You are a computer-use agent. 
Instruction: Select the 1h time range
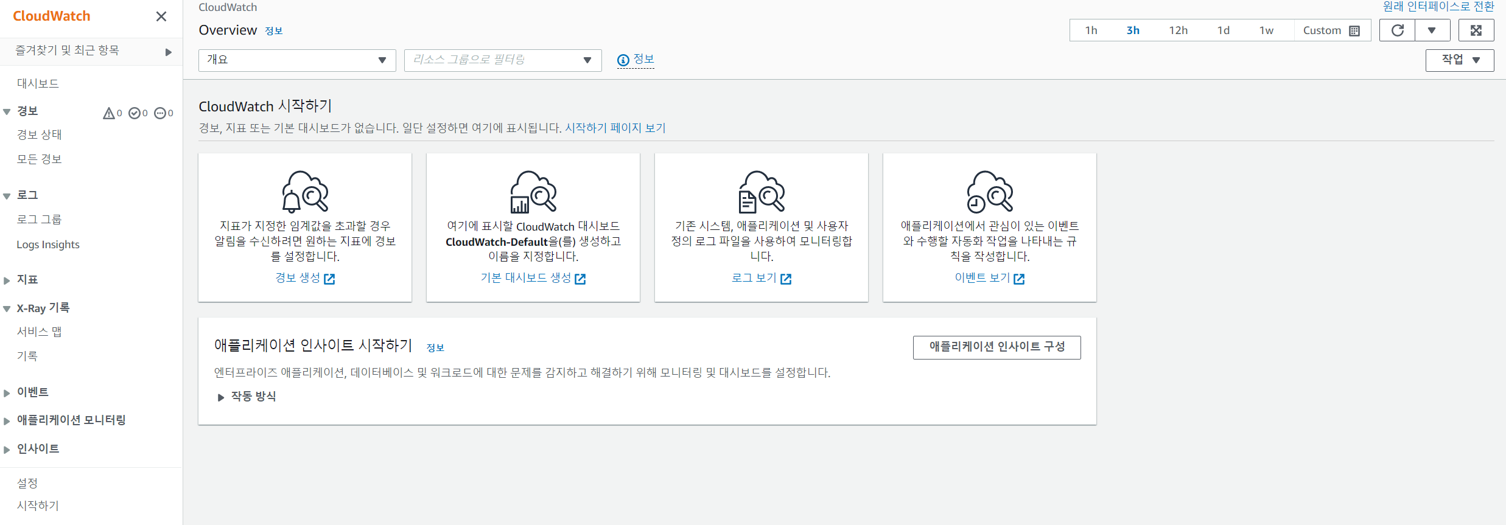(1091, 30)
